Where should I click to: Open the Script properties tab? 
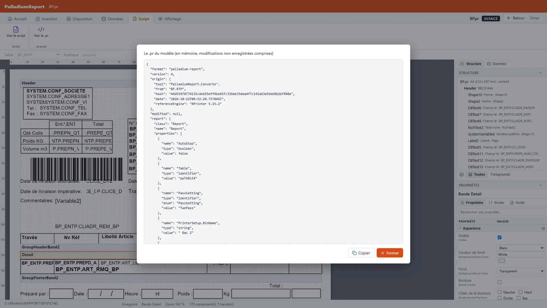[x=517, y=203]
